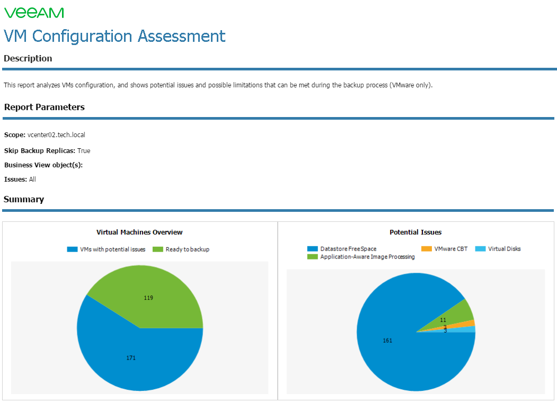Click the 'Virtual Machines Overview' chart title
This screenshot has height=403, width=557.
[x=139, y=232]
